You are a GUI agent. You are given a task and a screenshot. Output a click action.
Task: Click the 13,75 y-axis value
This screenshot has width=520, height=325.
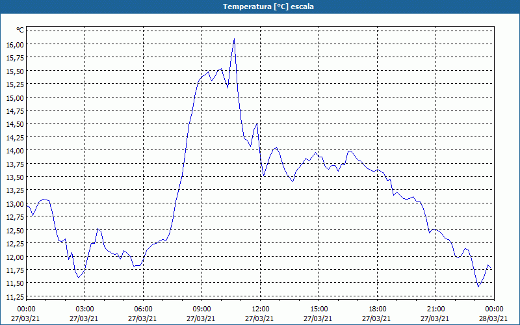click(15, 164)
